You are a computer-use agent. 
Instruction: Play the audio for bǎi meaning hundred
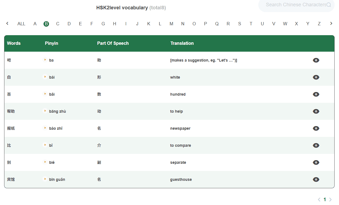click(45, 94)
